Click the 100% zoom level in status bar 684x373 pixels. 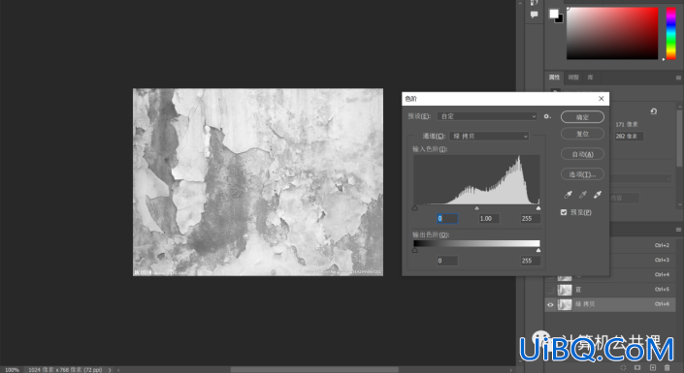point(12,369)
